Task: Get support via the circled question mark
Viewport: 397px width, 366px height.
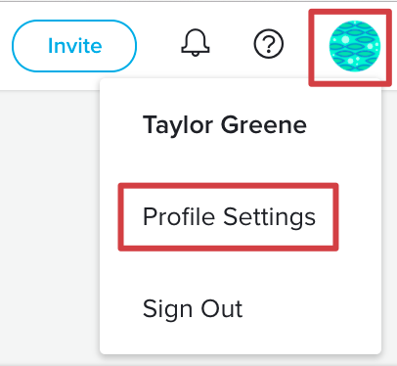Action: point(269,44)
